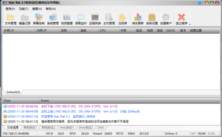Open the 程序(P) menu

point(10,9)
